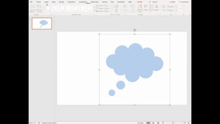The width and height of the screenshot is (220, 124).
Task: Open the Selection Pane
Action: pyautogui.click(x=140, y=9)
